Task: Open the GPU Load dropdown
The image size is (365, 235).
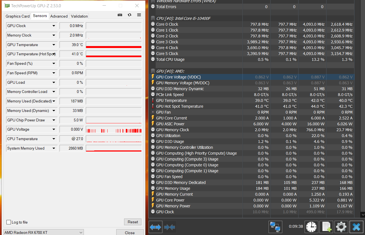Action: (54, 82)
